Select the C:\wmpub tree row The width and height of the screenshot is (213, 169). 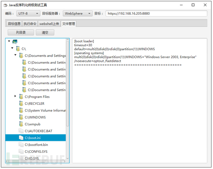(x=36, y=124)
